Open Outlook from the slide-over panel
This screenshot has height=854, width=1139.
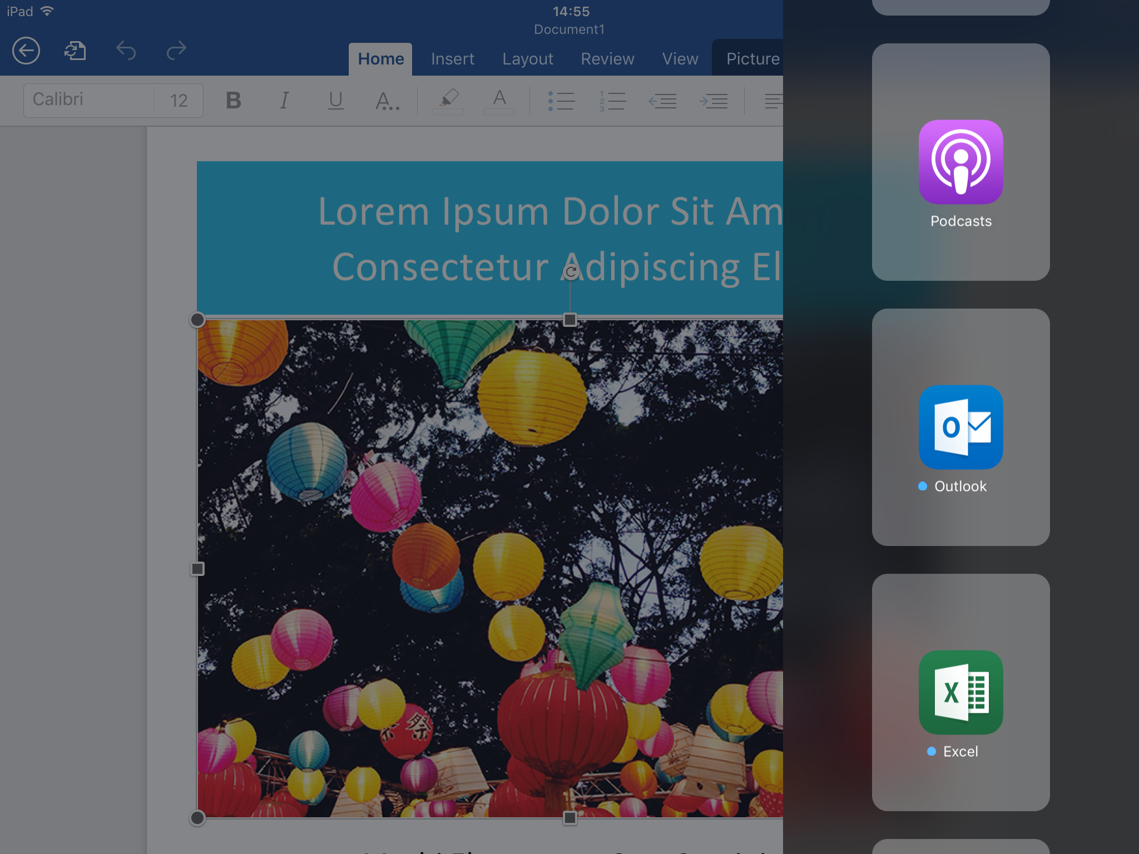[961, 428]
